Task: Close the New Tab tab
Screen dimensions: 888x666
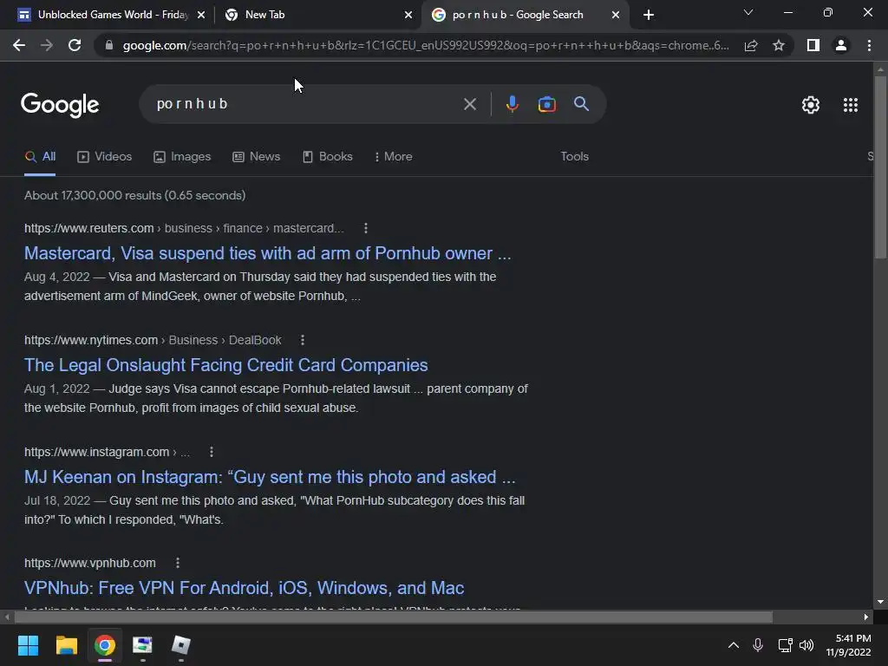Action: point(408,16)
